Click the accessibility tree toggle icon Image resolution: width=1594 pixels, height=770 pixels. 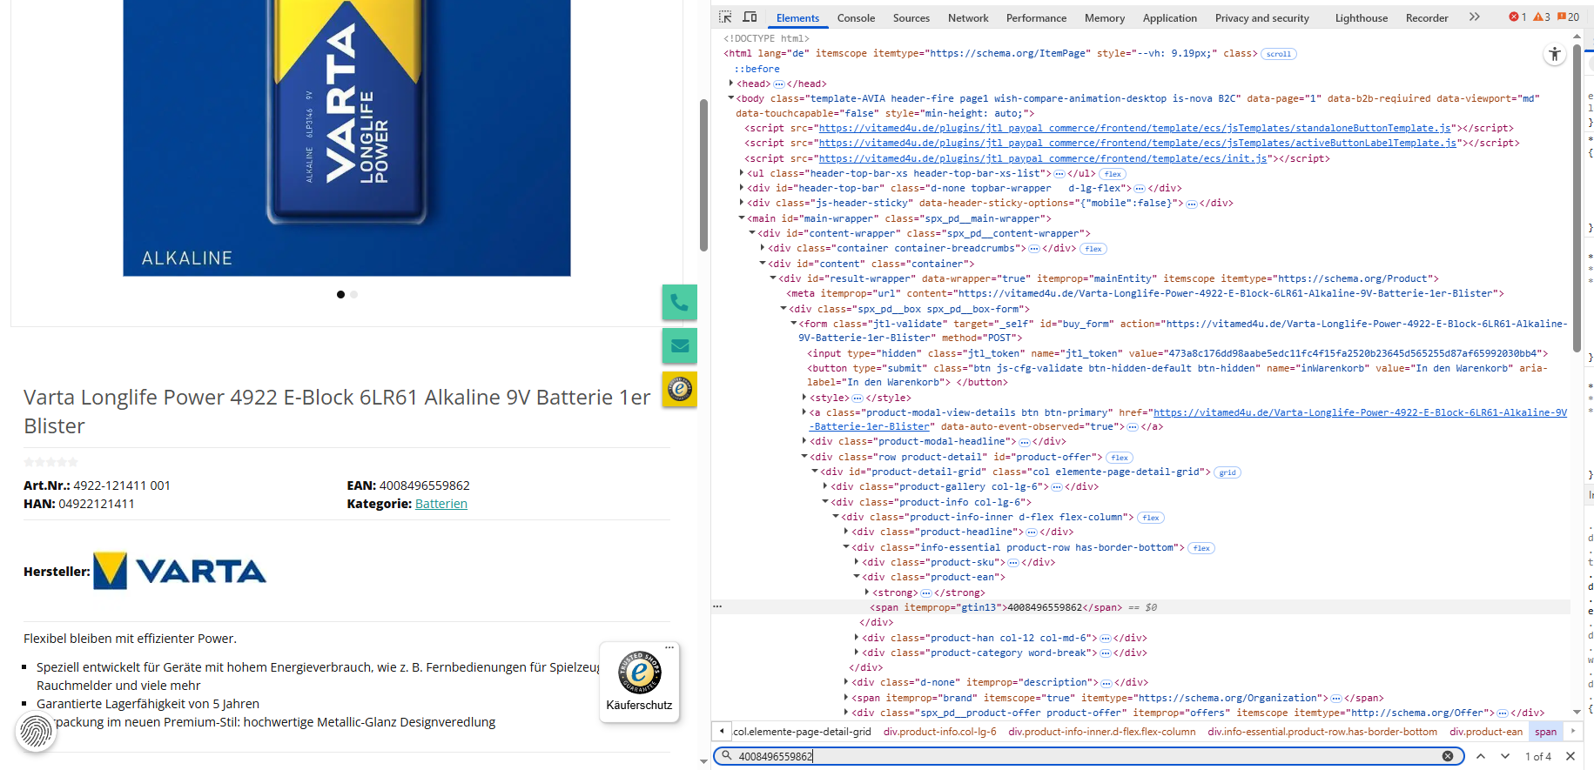click(1555, 55)
